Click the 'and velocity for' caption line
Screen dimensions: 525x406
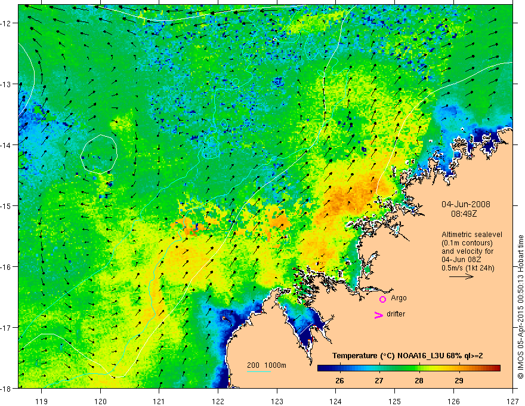tap(467, 251)
